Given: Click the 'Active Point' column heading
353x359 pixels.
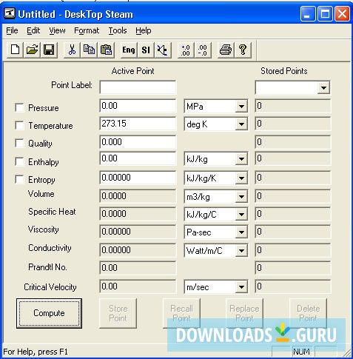Looking at the screenshot, I should pyautogui.click(x=132, y=71).
